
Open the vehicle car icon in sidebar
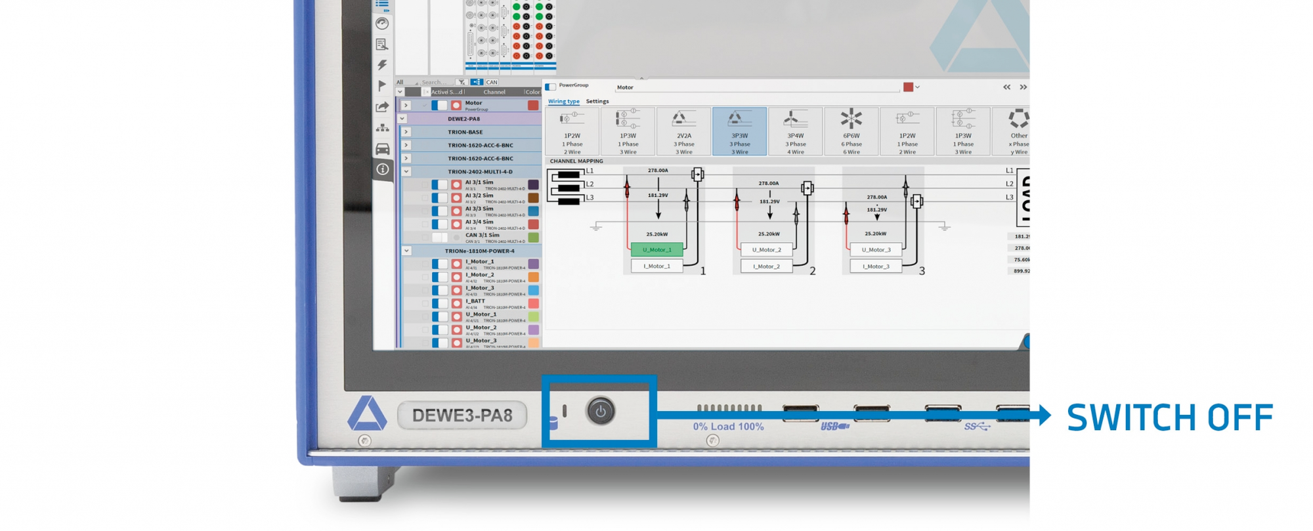coord(382,149)
